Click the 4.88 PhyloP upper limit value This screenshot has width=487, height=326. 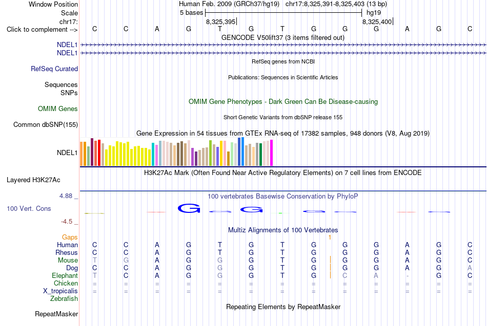(66, 196)
